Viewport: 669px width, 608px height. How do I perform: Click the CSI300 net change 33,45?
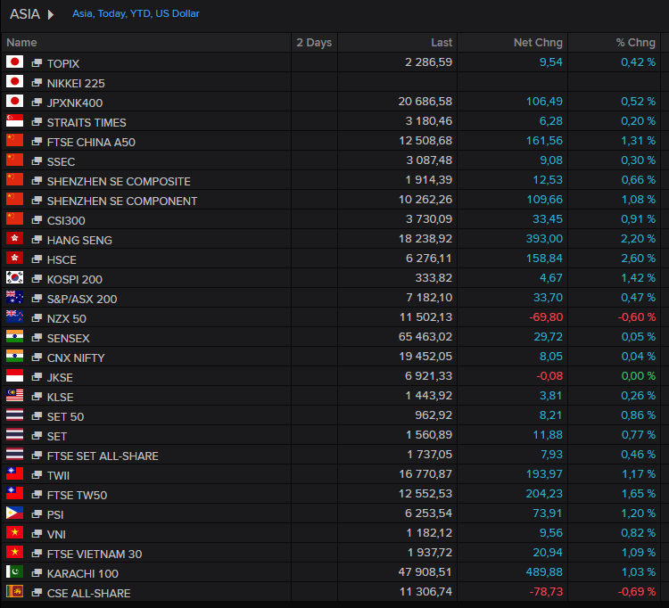point(548,218)
